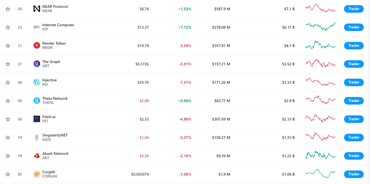The height and width of the screenshot is (184, 370).
Task: Click the Fetch.ai logo icon
Action: click(37, 119)
